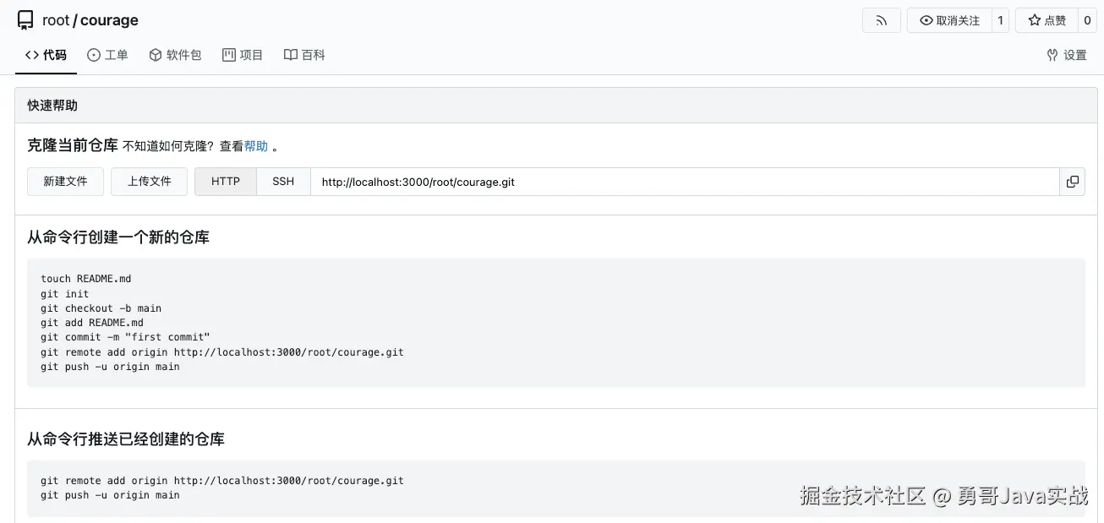Select HTTP clone protocol
This screenshot has width=1104, height=523.
(226, 182)
